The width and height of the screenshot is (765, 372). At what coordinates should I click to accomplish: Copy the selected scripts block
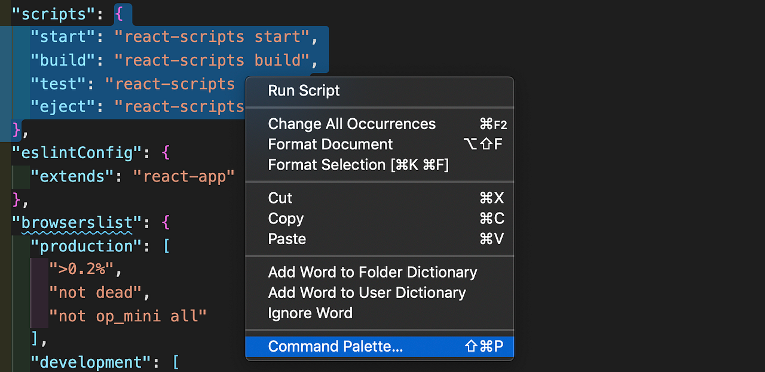286,219
